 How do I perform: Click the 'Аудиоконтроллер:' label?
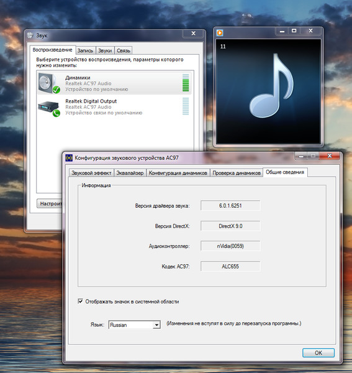(169, 246)
